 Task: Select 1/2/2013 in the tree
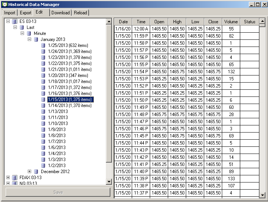point(57,166)
